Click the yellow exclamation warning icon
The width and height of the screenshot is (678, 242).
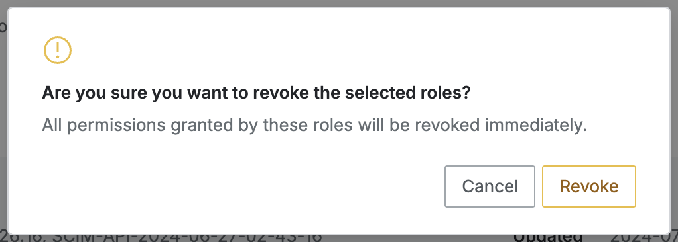click(x=58, y=50)
